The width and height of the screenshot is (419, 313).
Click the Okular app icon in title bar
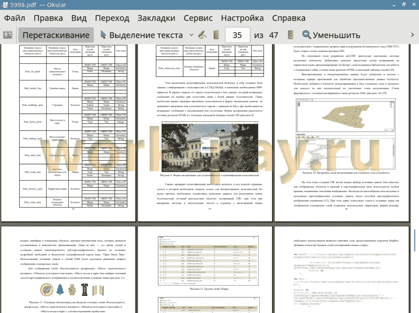[5, 5]
